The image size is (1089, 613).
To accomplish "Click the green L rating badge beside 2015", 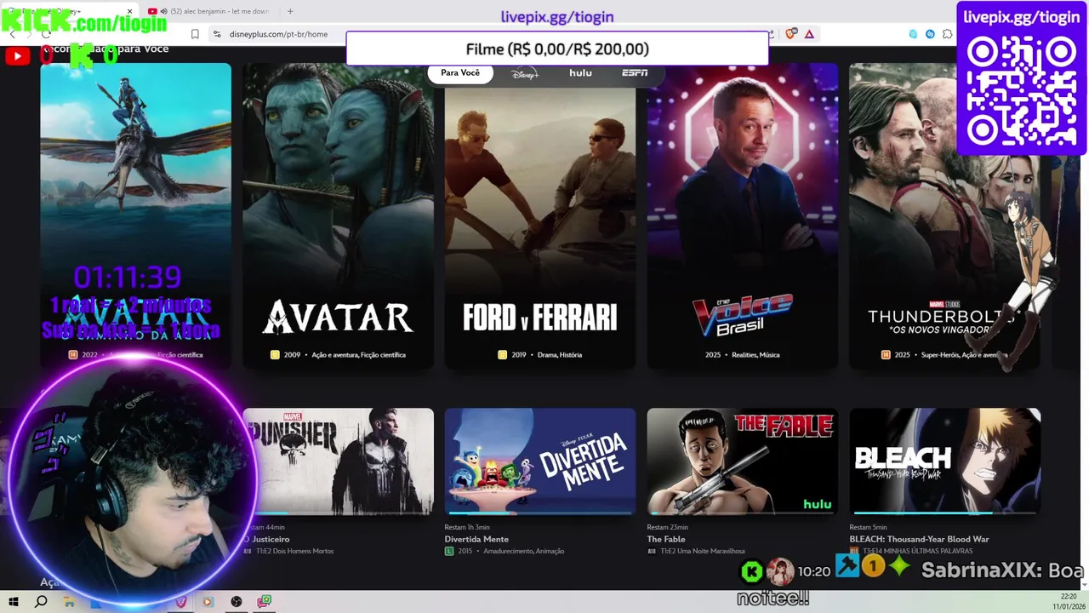I will (x=449, y=551).
